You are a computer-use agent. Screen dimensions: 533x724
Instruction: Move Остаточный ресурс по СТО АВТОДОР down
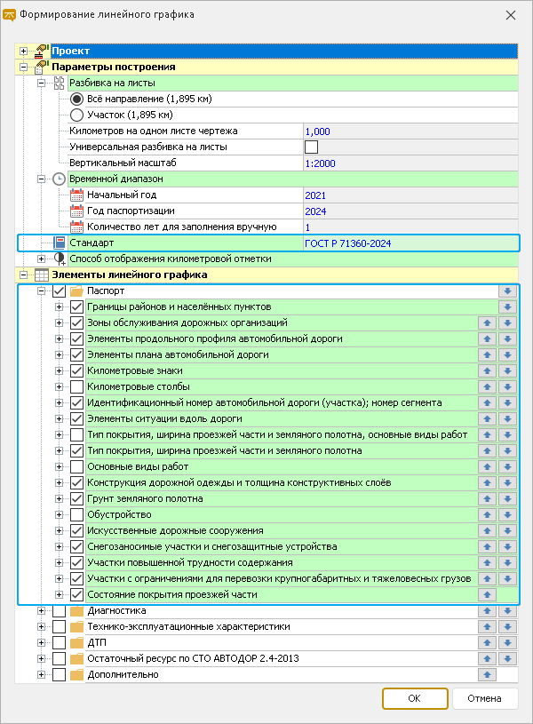pos(507,659)
